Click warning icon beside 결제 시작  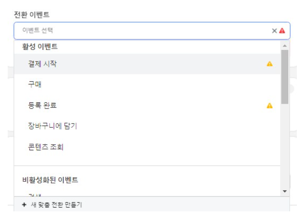click(269, 64)
